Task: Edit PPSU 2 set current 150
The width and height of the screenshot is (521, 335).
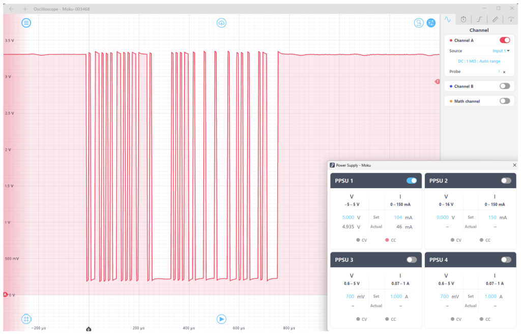Action: click(492, 217)
